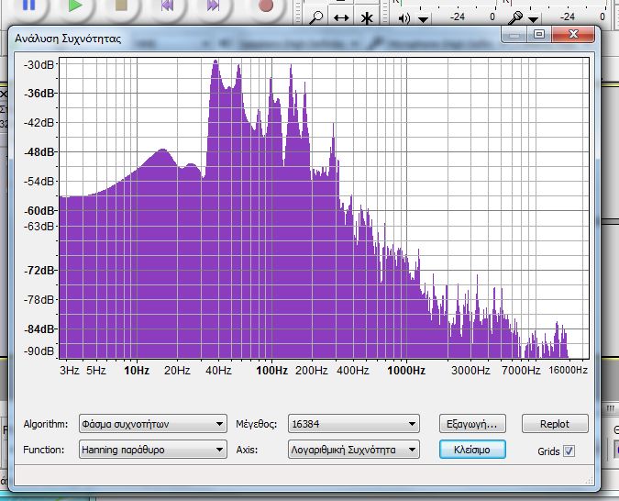Open the dropdown arrow beside speaker icon
This screenshot has height=501, width=619.
pyautogui.click(x=423, y=19)
